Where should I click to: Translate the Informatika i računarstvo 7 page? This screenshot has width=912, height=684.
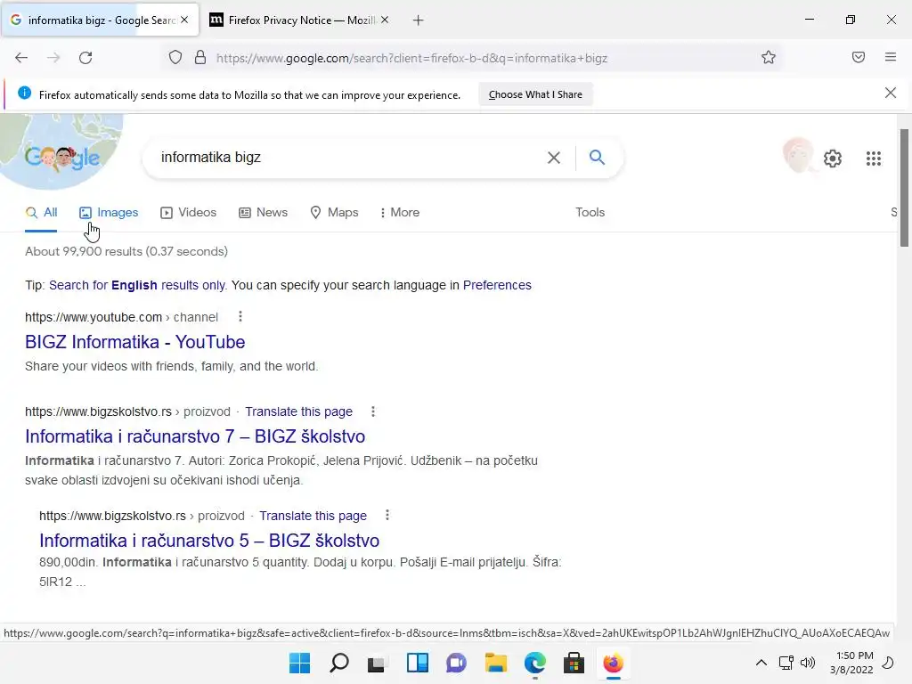point(298,411)
